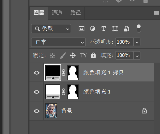Image resolution: width=160 pixels, height=134 pixels.
Task: Lock transparent pixels checkerboard icon
Action: (53, 55)
